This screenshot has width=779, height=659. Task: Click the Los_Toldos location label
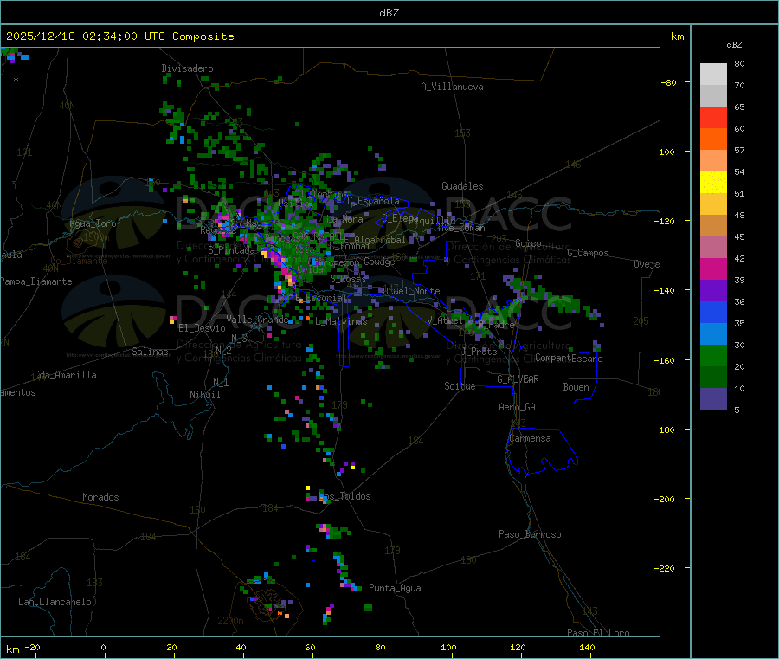pyautogui.click(x=344, y=496)
